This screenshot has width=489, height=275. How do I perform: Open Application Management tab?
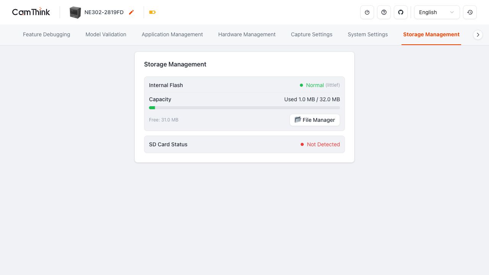172,34
